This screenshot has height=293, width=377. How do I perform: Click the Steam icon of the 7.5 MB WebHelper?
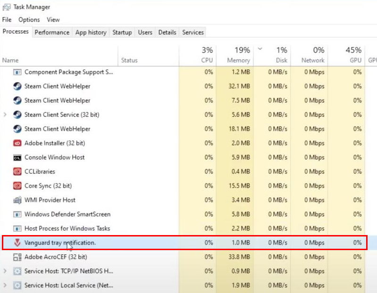17,100
